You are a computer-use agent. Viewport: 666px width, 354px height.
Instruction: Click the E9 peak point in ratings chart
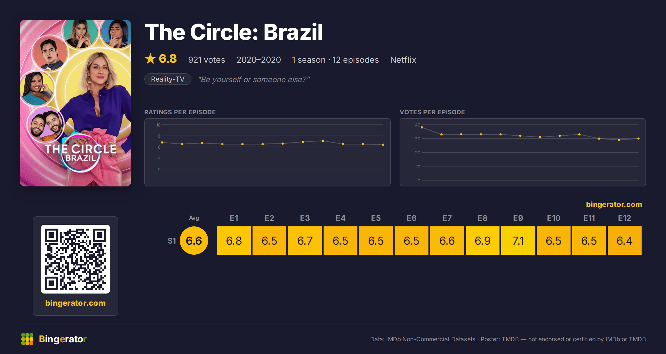[x=323, y=141]
